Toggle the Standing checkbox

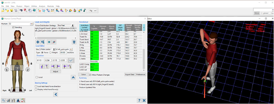(14, 28)
